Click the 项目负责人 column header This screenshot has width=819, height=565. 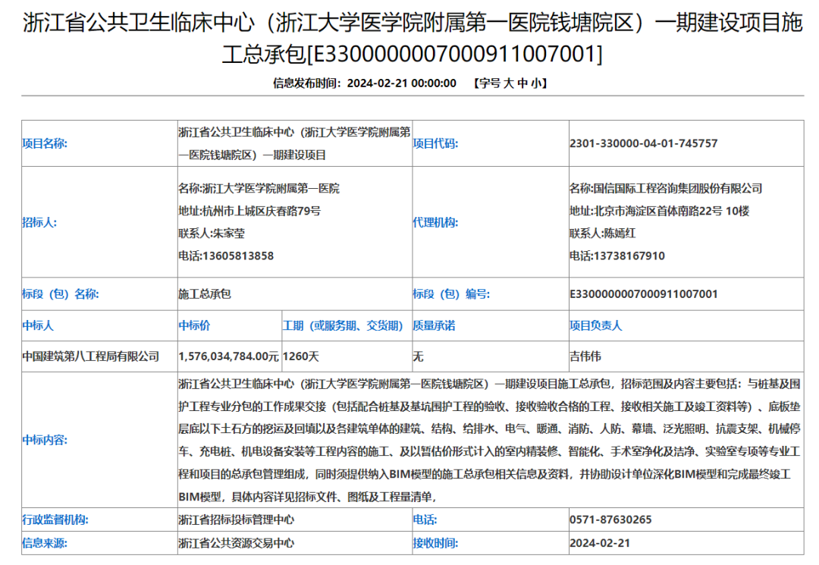point(596,326)
